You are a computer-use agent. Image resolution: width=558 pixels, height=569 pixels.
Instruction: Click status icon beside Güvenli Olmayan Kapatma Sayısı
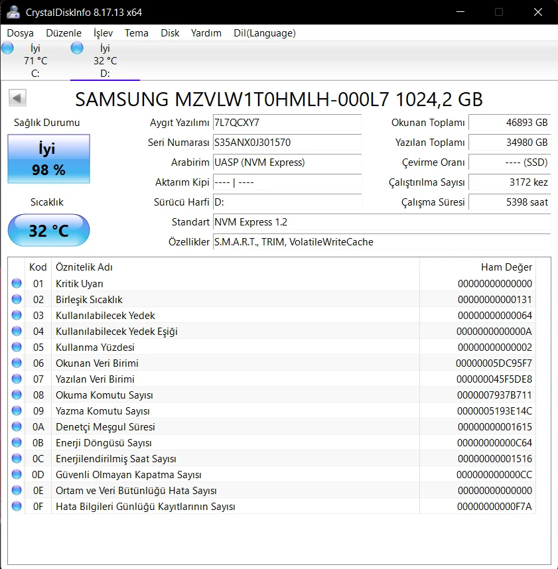(17, 475)
